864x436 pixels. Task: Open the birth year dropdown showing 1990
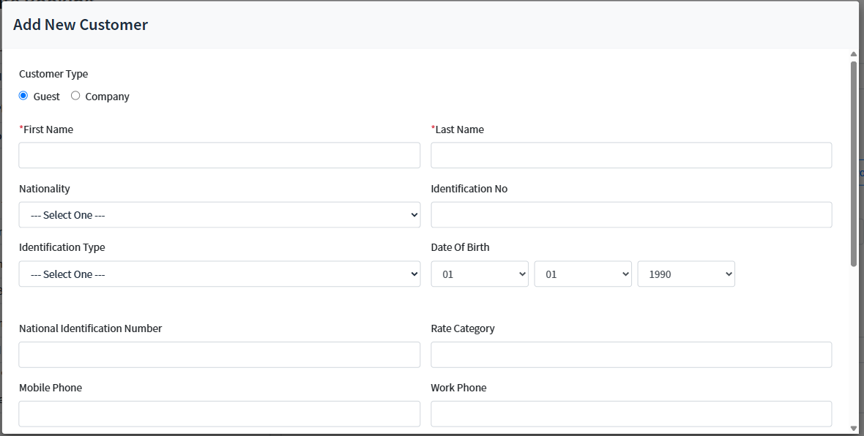coord(686,274)
